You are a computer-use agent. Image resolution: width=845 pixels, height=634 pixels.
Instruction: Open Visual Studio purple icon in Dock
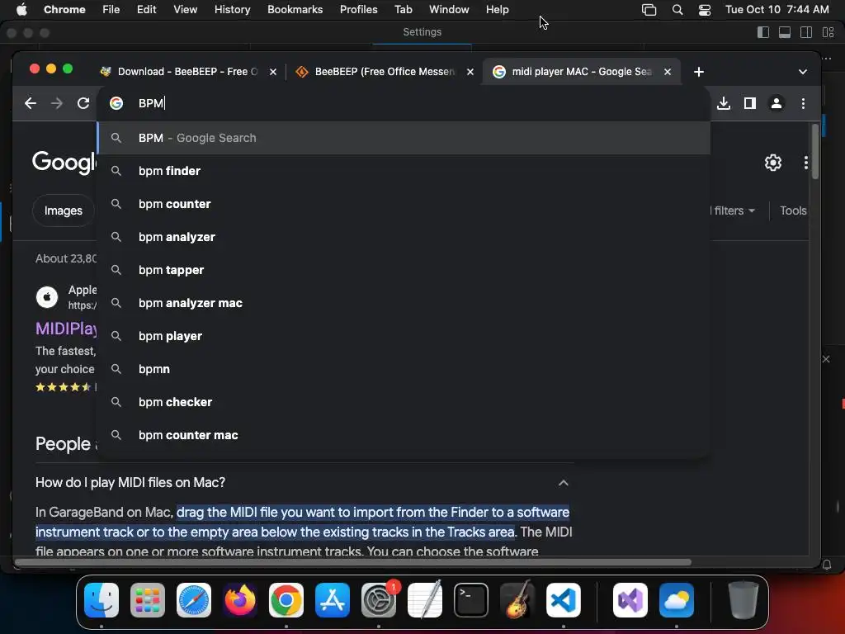click(x=630, y=600)
